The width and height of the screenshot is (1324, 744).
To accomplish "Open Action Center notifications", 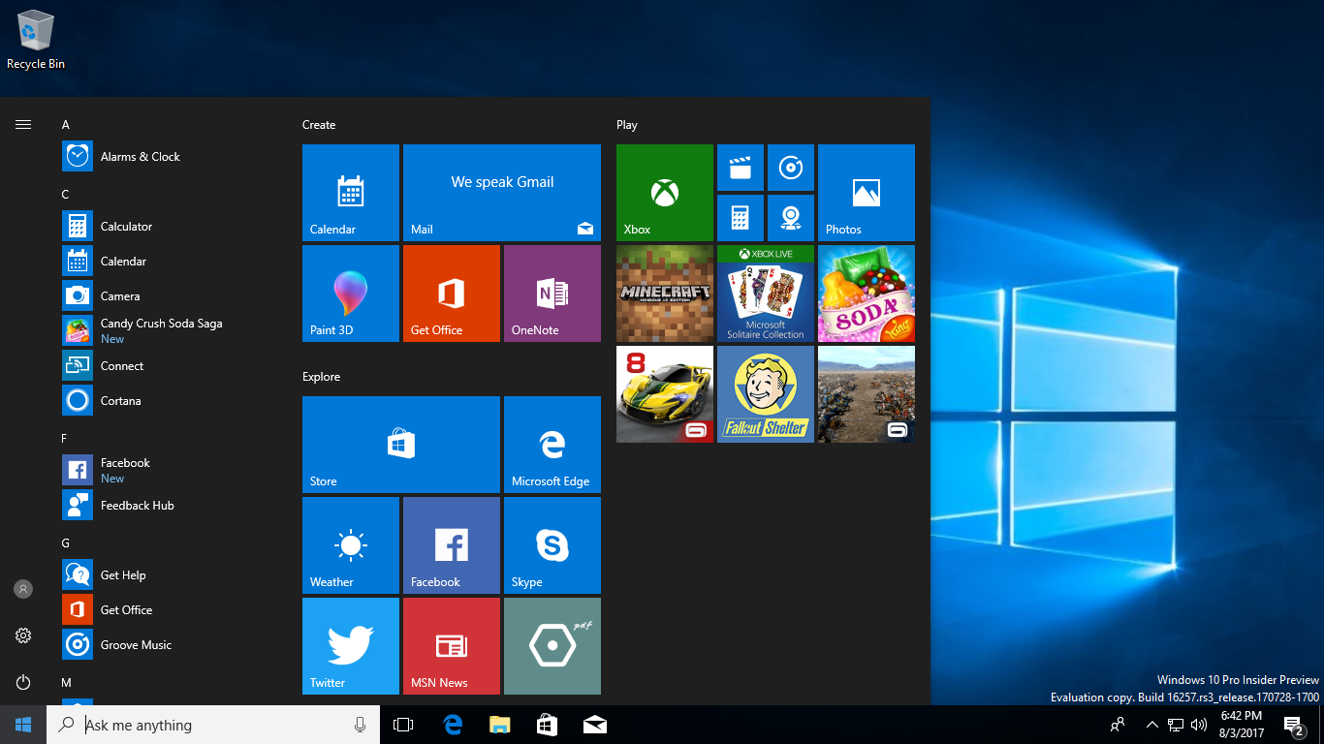I will (1293, 725).
